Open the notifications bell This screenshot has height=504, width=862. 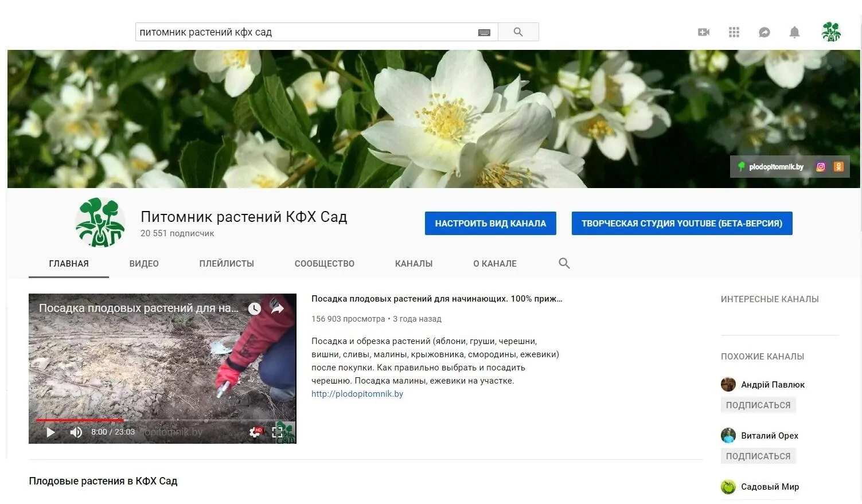(x=794, y=32)
